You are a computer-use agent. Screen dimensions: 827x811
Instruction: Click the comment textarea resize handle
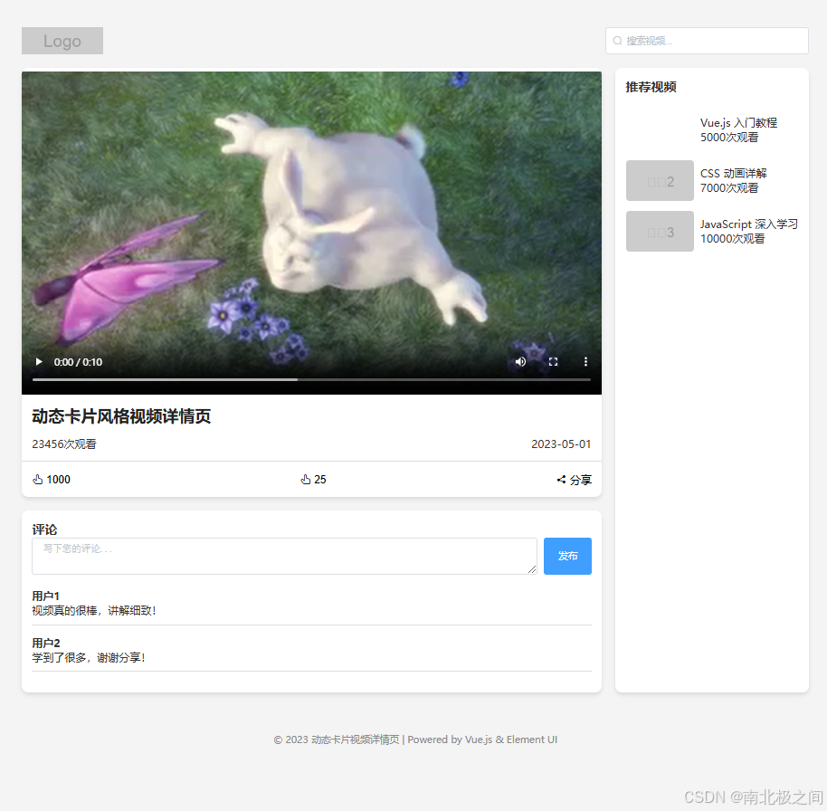pyautogui.click(x=532, y=569)
